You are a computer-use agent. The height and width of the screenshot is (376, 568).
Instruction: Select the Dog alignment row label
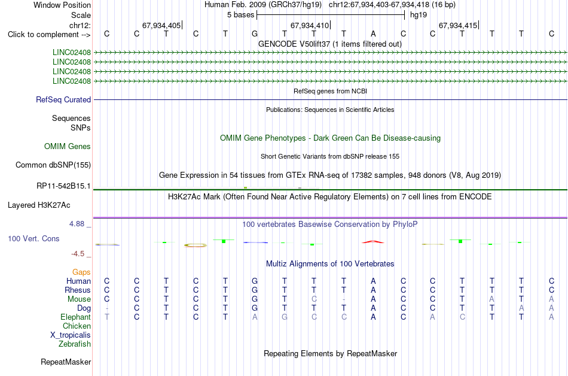coord(84,308)
